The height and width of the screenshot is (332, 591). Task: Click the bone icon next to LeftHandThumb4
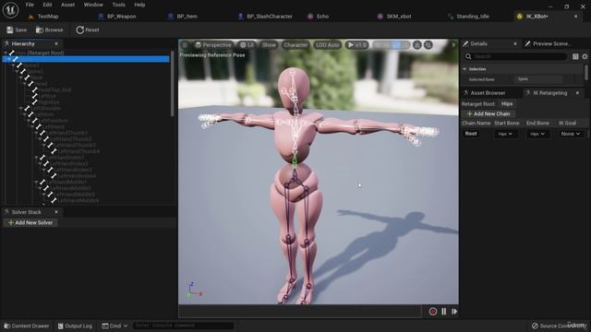54,151
